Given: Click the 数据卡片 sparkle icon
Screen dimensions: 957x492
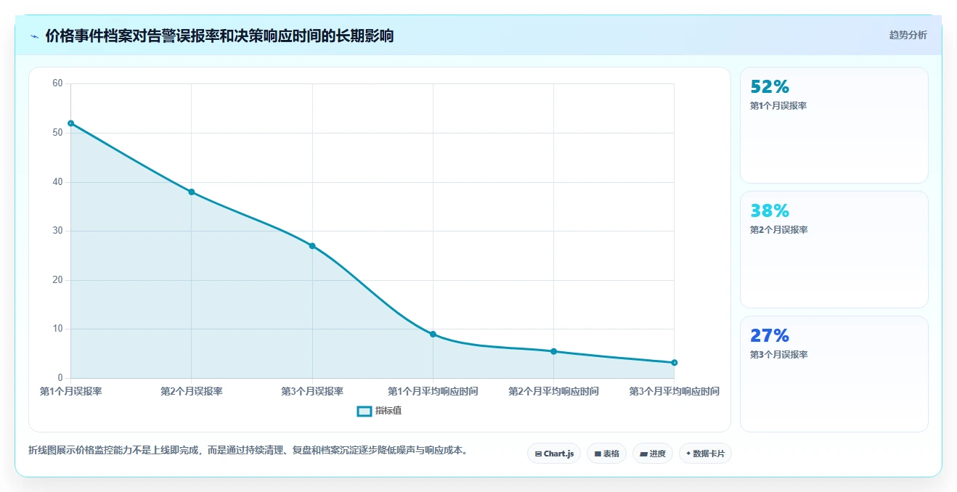Looking at the screenshot, I should pyautogui.click(x=688, y=454).
